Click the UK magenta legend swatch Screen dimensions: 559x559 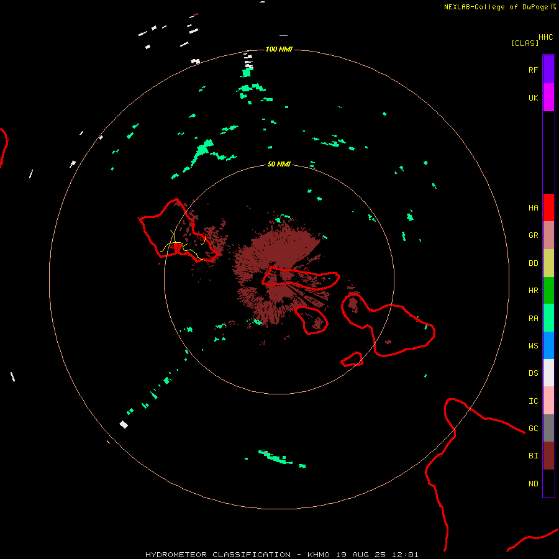point(548,98)
